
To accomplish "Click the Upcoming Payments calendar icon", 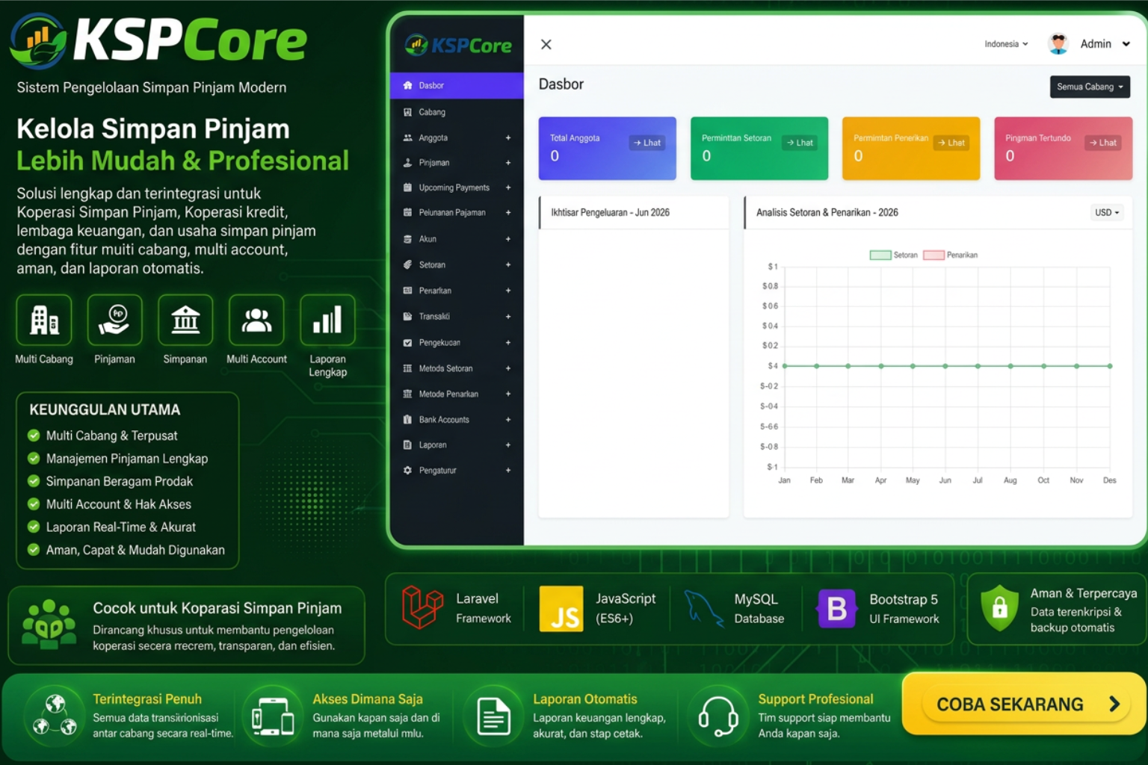I will click(407, 188).
